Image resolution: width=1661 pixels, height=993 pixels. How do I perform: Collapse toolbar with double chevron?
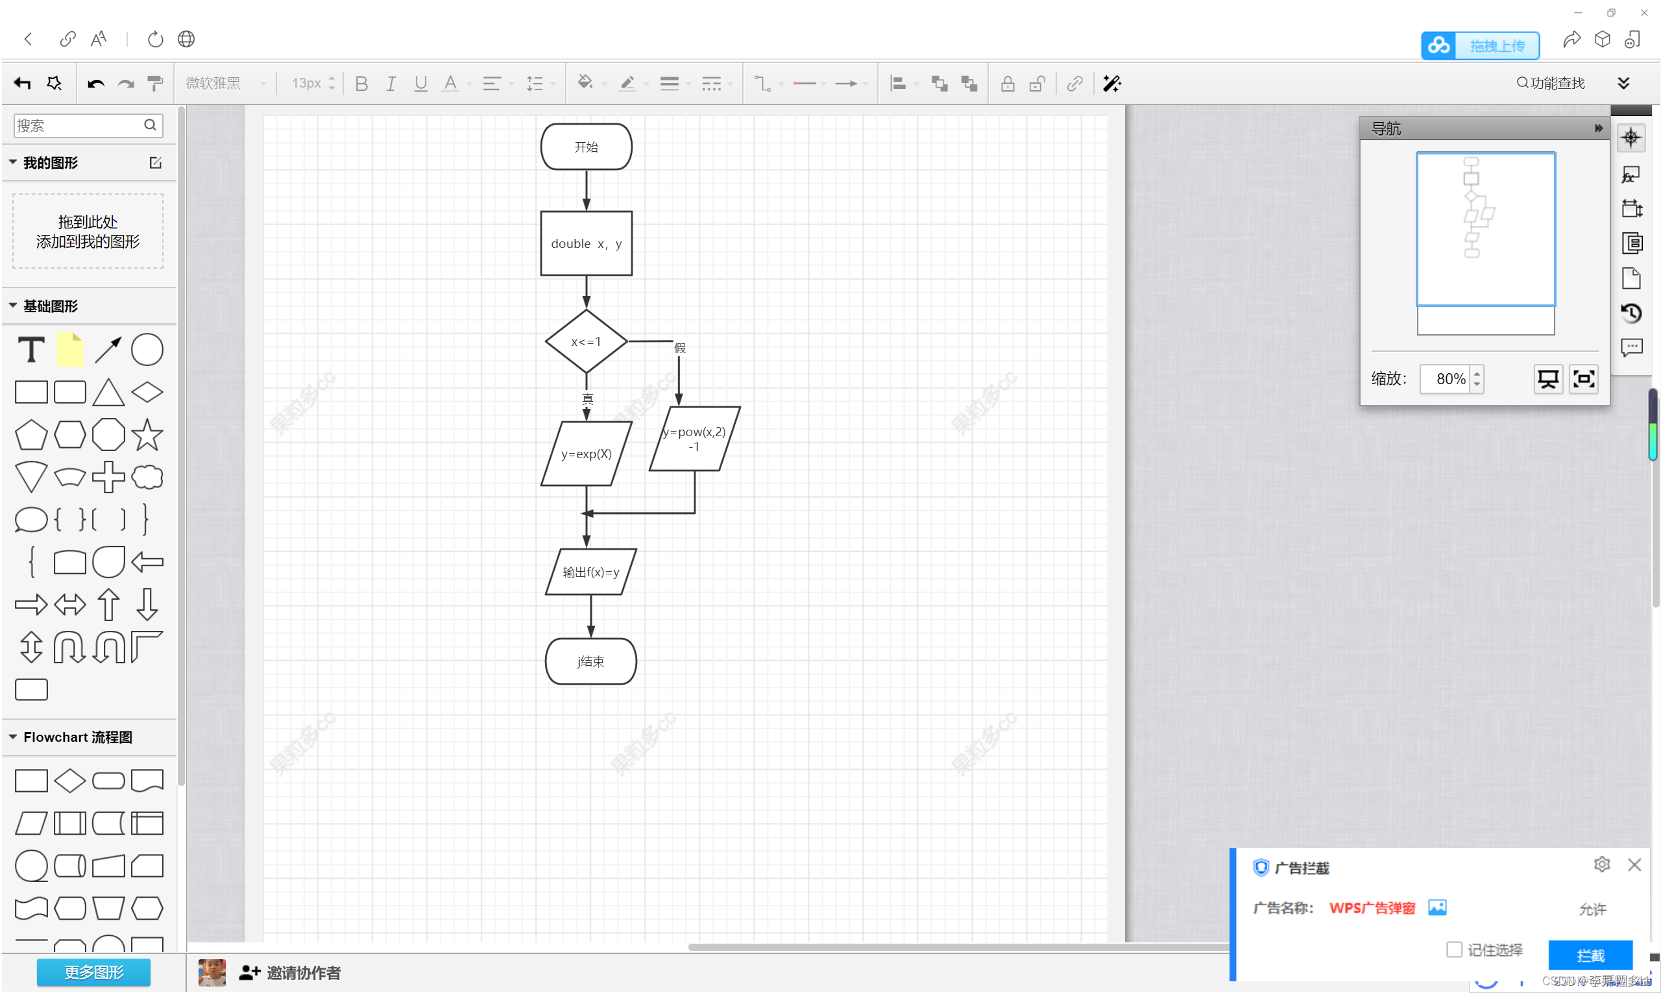click(1624, 83)
